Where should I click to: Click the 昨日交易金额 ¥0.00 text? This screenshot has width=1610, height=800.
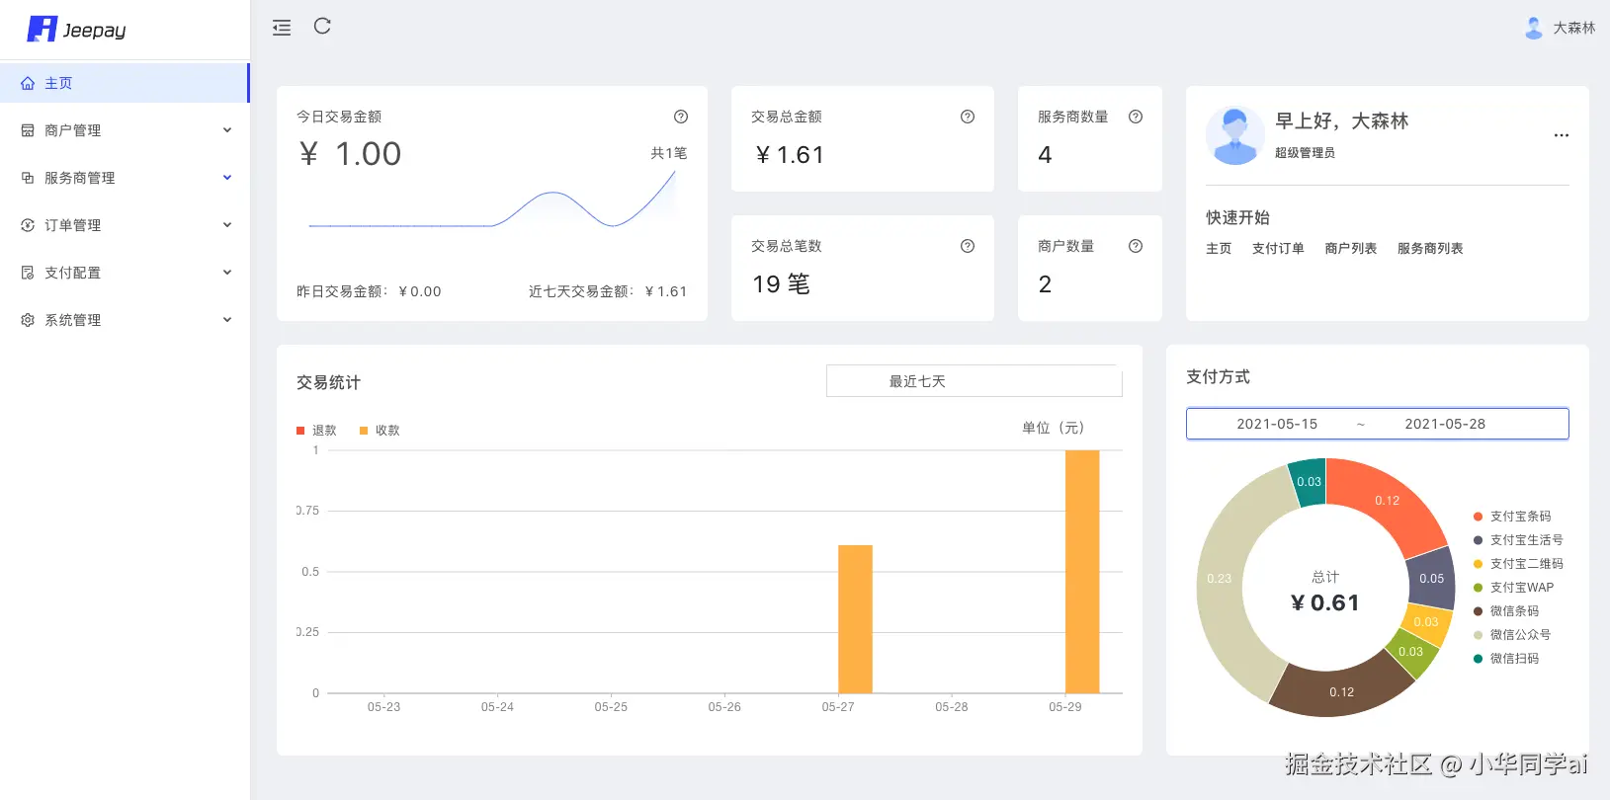369,291
